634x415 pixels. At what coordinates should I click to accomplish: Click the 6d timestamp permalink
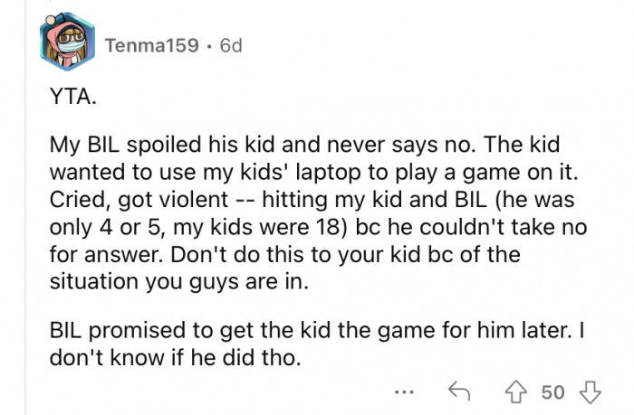click(x=231, y=45)
